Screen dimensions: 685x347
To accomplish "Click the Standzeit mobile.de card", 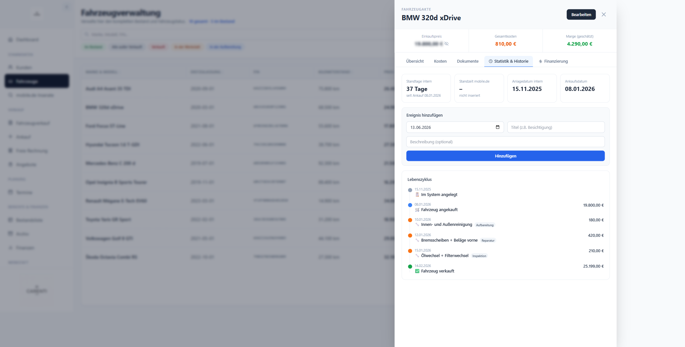I will pos(479,88).
